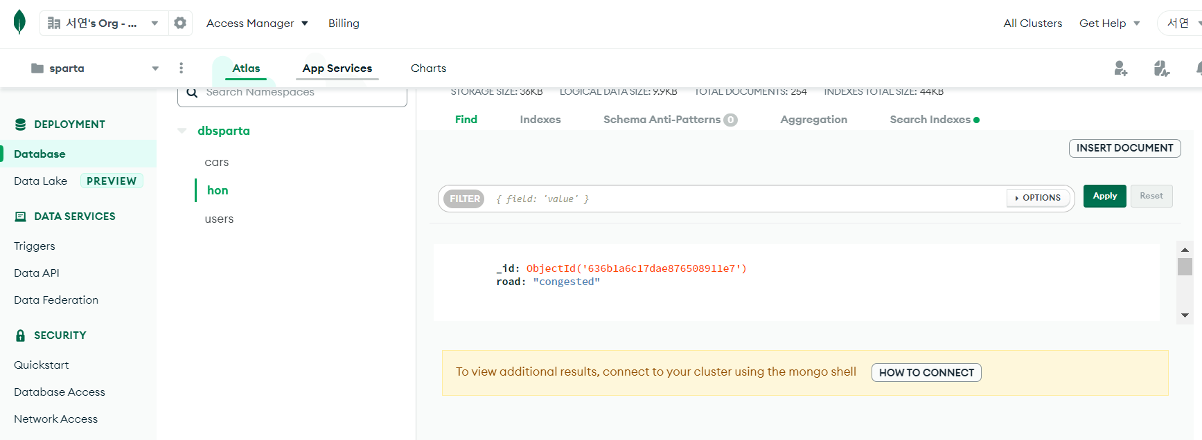Viewport: 1202px width, 440px height.
Task: Expand the Get Help menu
Action: tap(1109, 23)
